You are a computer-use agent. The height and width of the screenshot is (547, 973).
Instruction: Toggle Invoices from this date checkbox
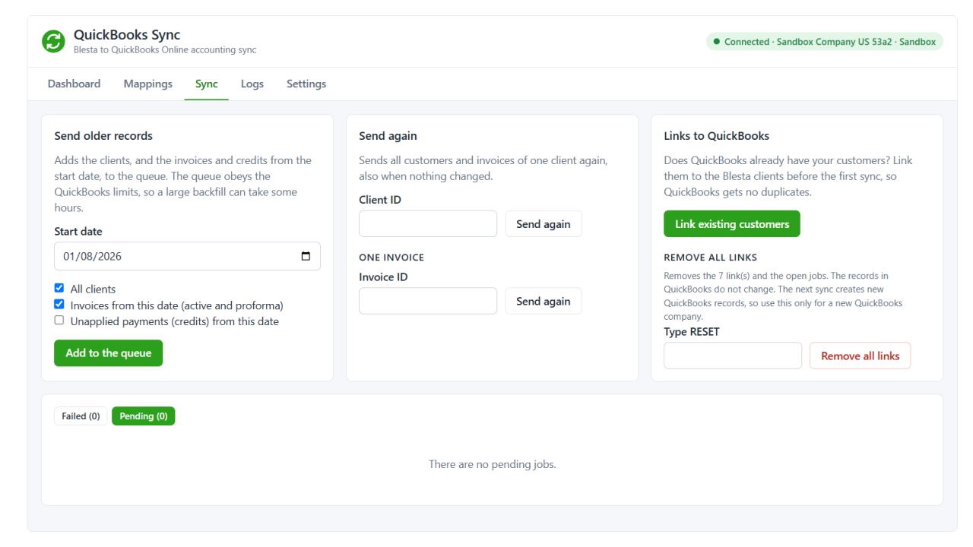tap(59, 305)
